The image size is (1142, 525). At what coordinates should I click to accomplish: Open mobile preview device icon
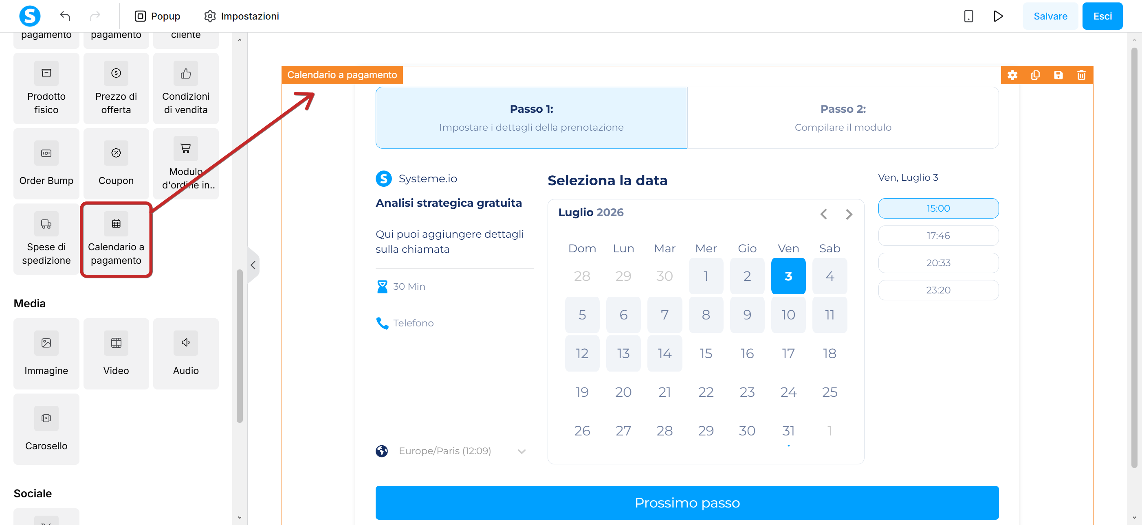[968, 16]
